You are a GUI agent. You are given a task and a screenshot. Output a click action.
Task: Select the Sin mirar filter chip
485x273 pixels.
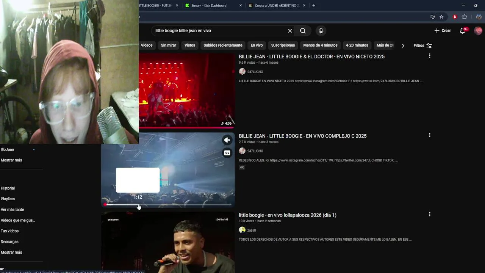(169, 45)
